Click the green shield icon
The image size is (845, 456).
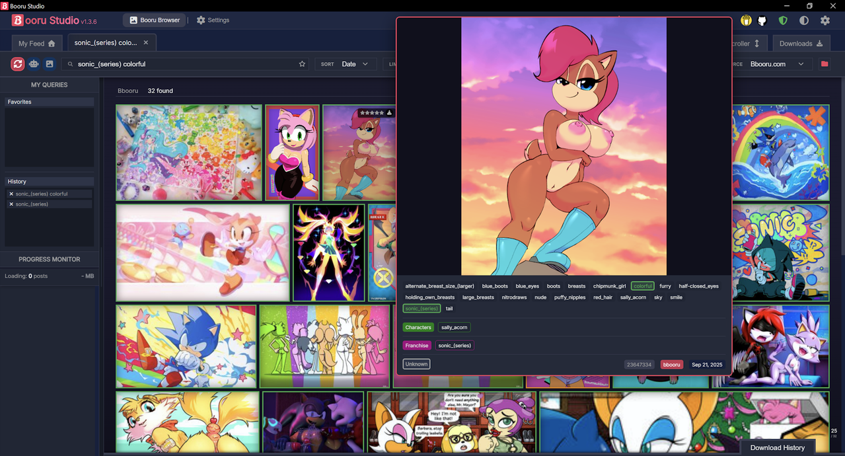click(783, 20)
